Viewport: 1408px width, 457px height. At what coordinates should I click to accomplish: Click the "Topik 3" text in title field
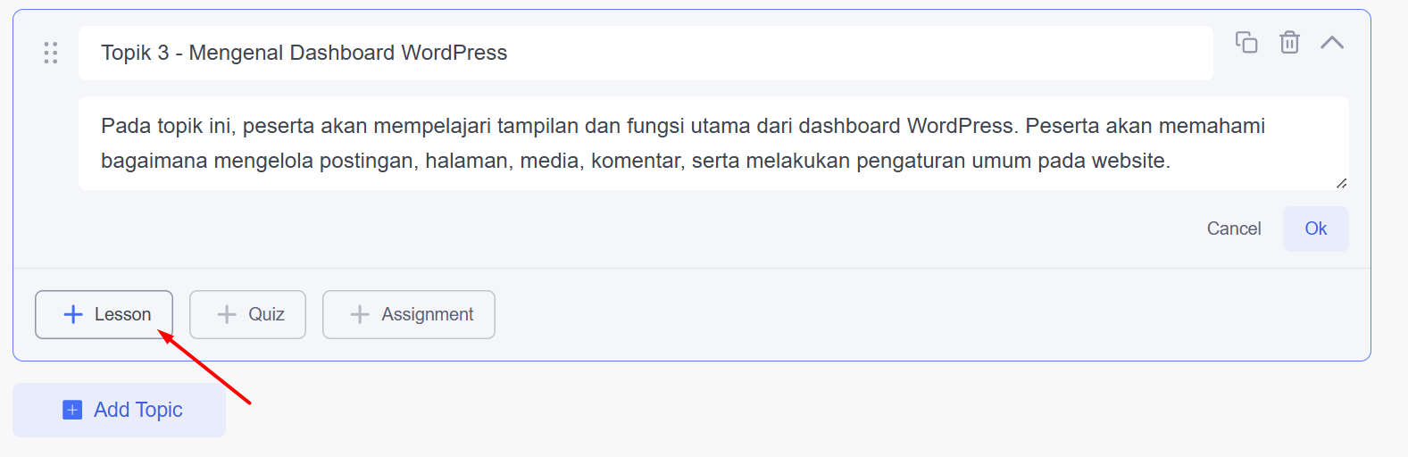(x=135, y=53)
